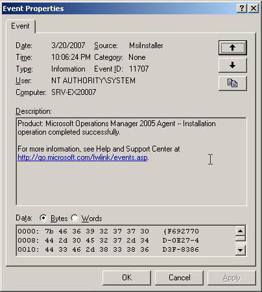Click the type value Information
Viewport: 262px width, 292px height.
pos(68,69)
